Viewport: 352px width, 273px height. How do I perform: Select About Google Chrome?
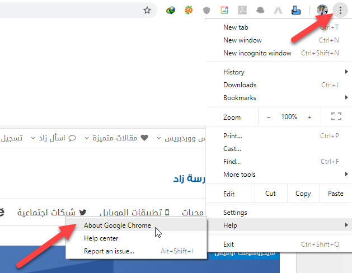coord(136,225)
